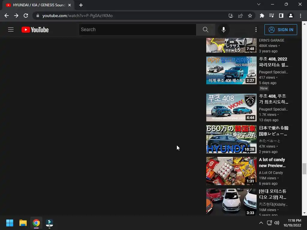This screenshot has height=230, width=307.
Task: Focus the YouTube Search field
Action: pyautogui.click(x=137, y=30)
